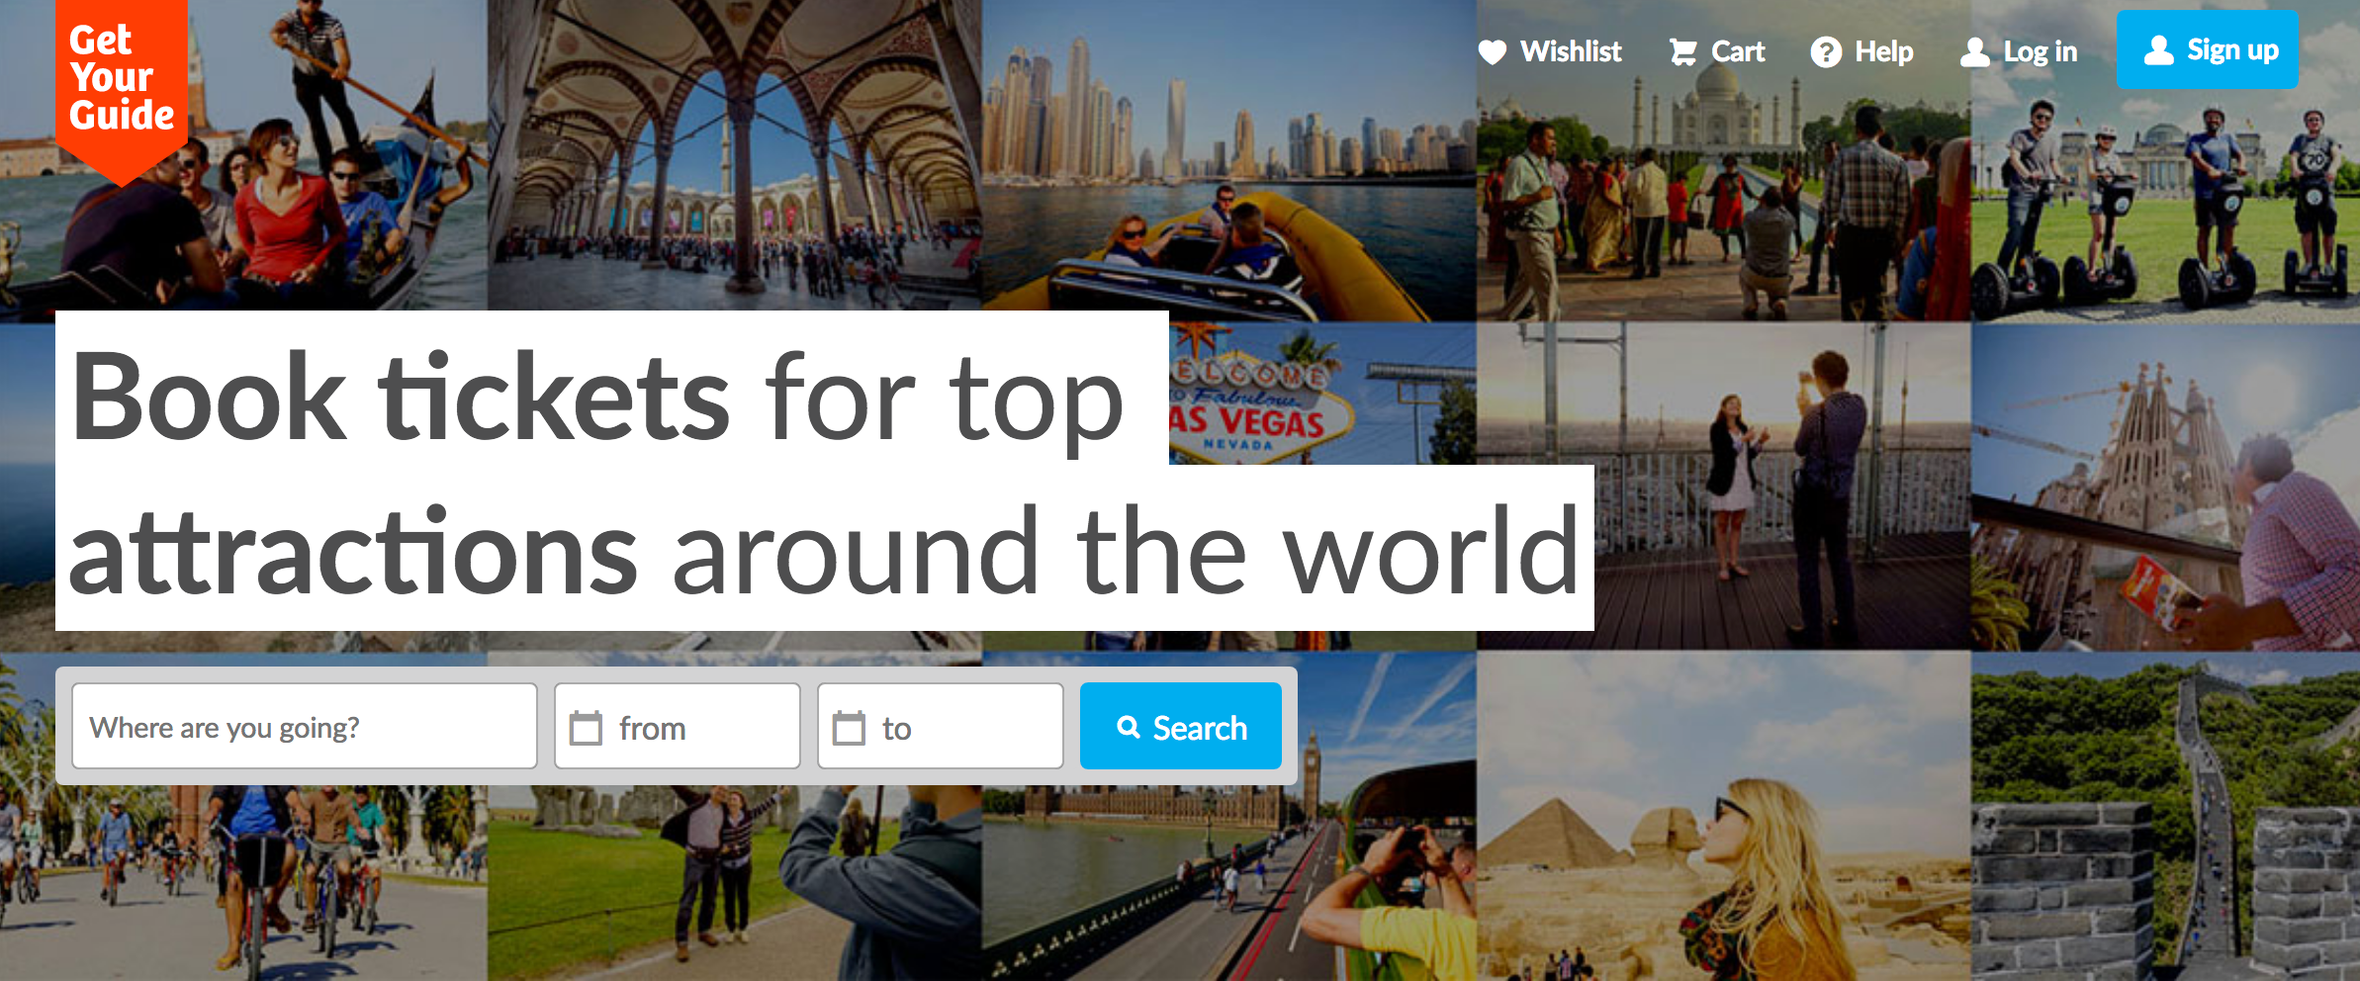Click the Las Vegas sign photo
The width and height of the screenshot is (2360, 981).
pyautogui.click(x=1322, y=394)
